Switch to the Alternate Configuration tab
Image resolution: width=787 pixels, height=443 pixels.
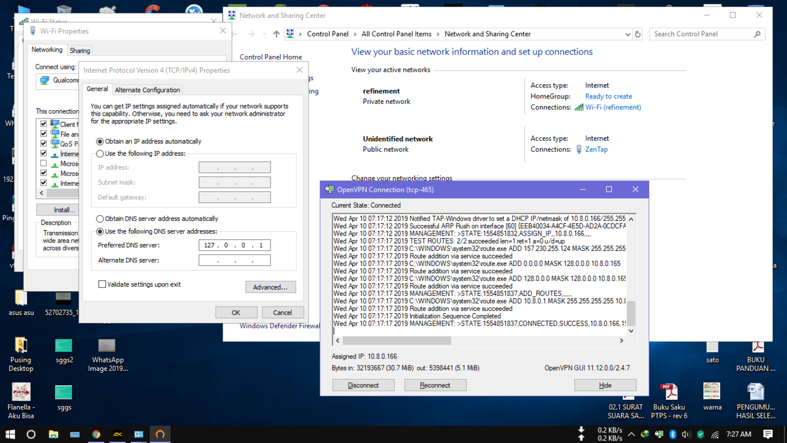point(148,90)
